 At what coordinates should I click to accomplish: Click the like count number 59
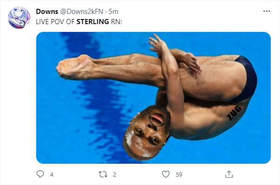pyautogui.click(x=179, y=174)
